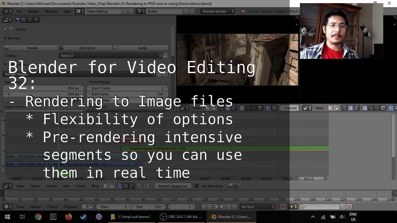Open the Windows Start menu
Image resolution: width=397 pixels, height=223 pixels.
(7, 217)
